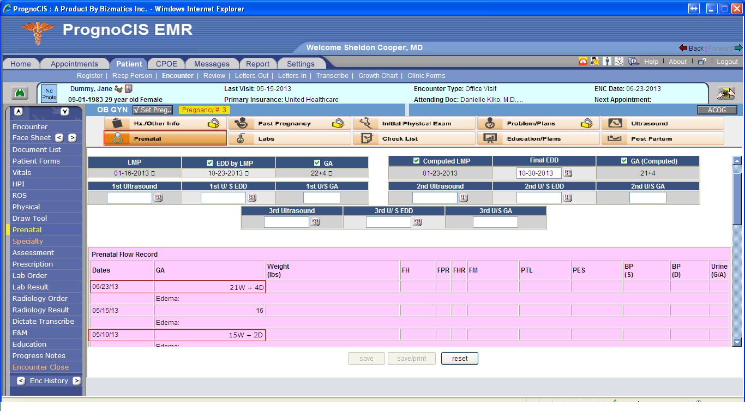Click the Register submenu link
The image size is (745, 411).
[x=89, y=76]
